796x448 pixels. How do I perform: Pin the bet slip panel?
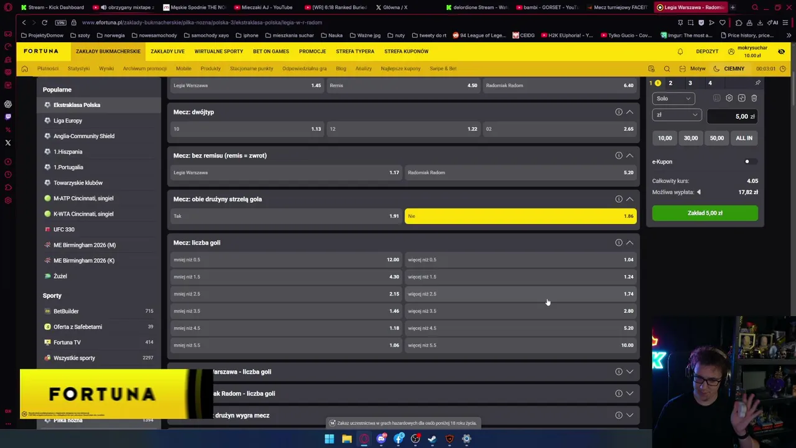[x=757, y=83]
